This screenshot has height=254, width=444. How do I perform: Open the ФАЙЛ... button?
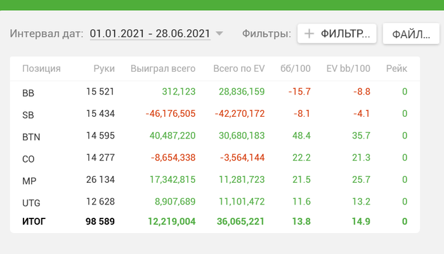411,34
